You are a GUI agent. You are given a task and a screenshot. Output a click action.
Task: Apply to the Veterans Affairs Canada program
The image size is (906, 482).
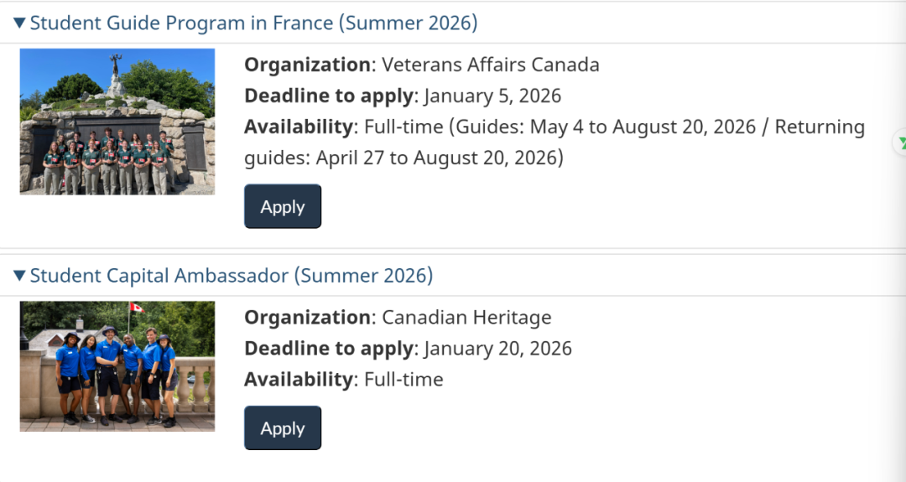click(282, 207)
